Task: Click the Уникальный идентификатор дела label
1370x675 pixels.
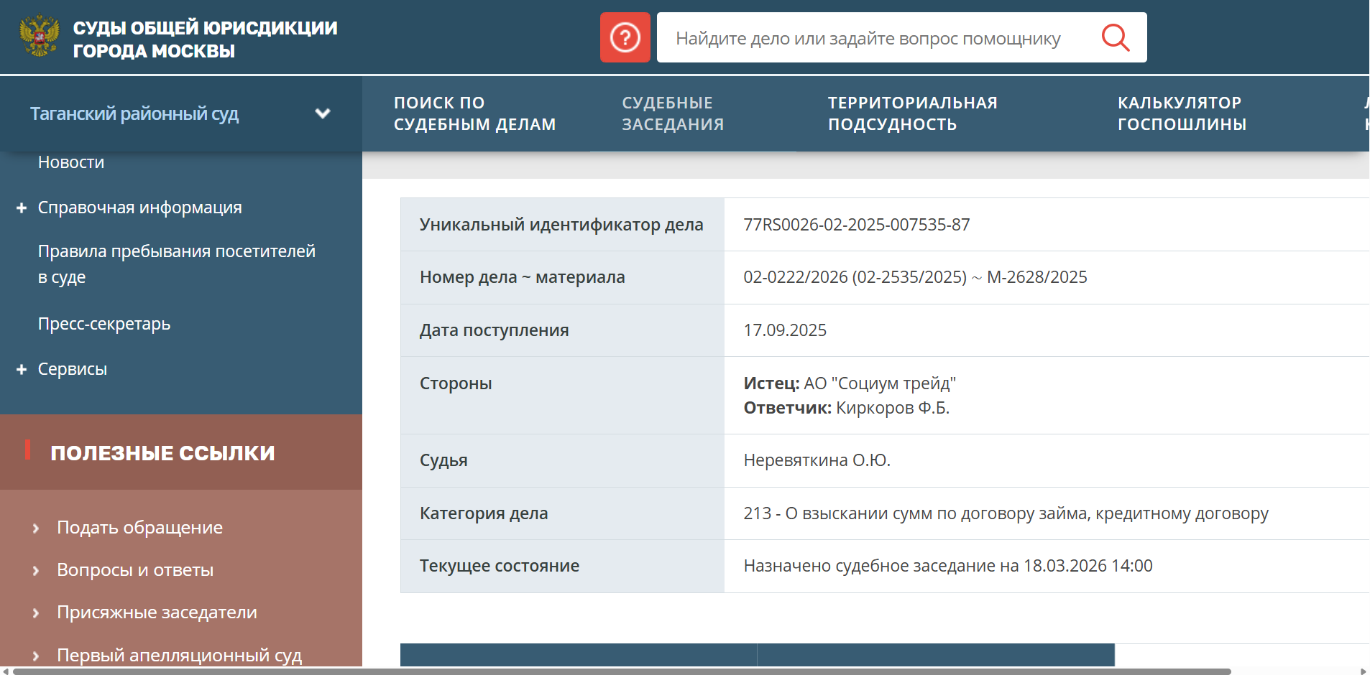Action: click(561, 225)
